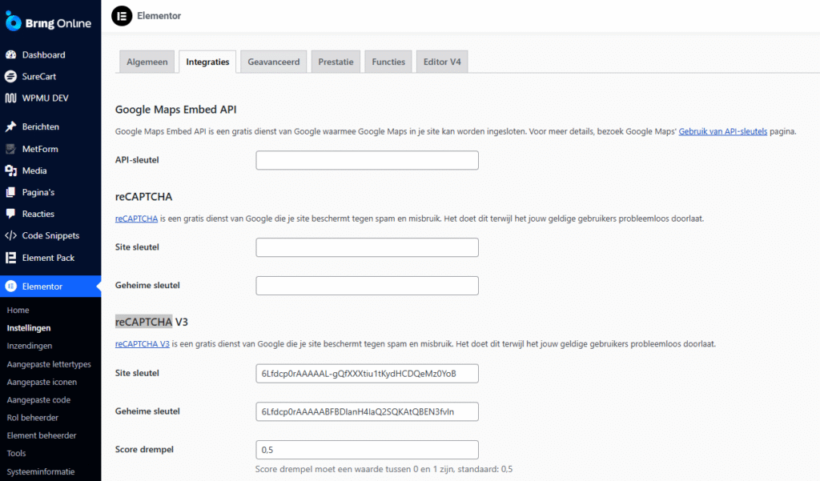Open WPMU DEV via its icon

pos(10,98)
